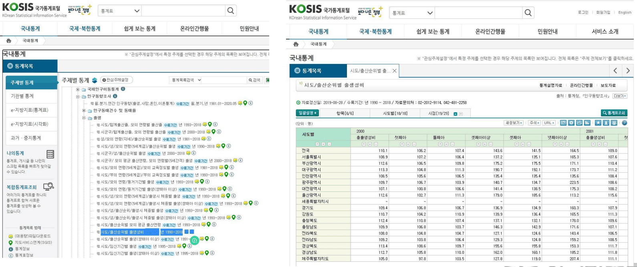Click the info icon beside 인구동향조사 folder
Screen dimensions: 637x267
115,96
